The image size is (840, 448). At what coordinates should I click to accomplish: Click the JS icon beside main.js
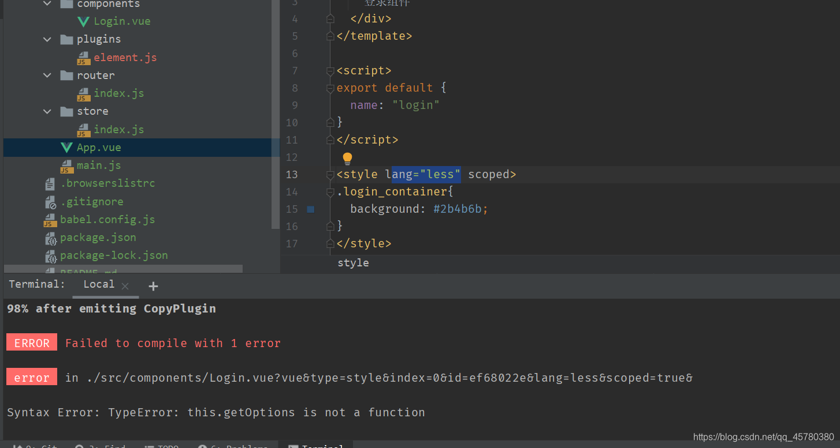pyautogui.click(x=66, y=166)
